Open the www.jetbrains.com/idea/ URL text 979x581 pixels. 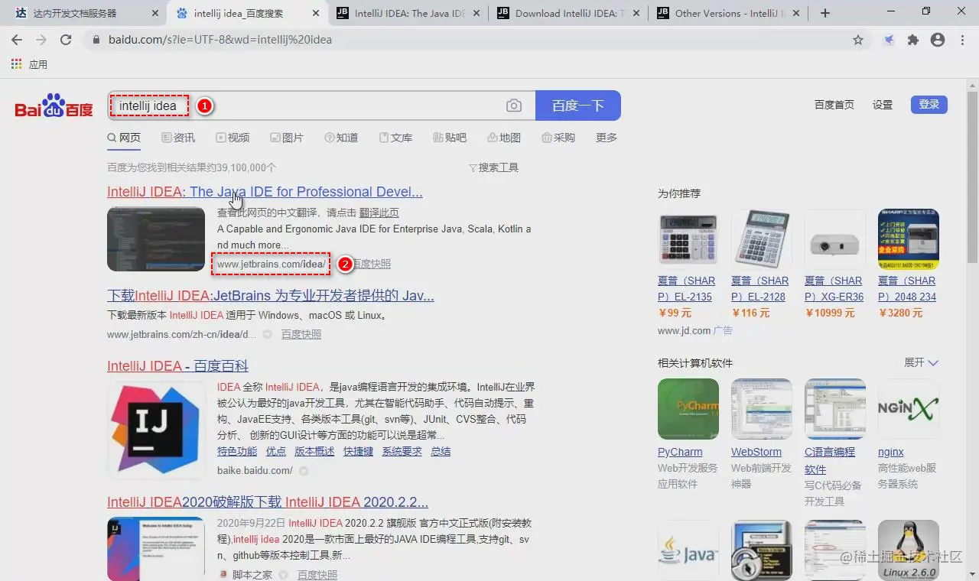coord(271,264)
